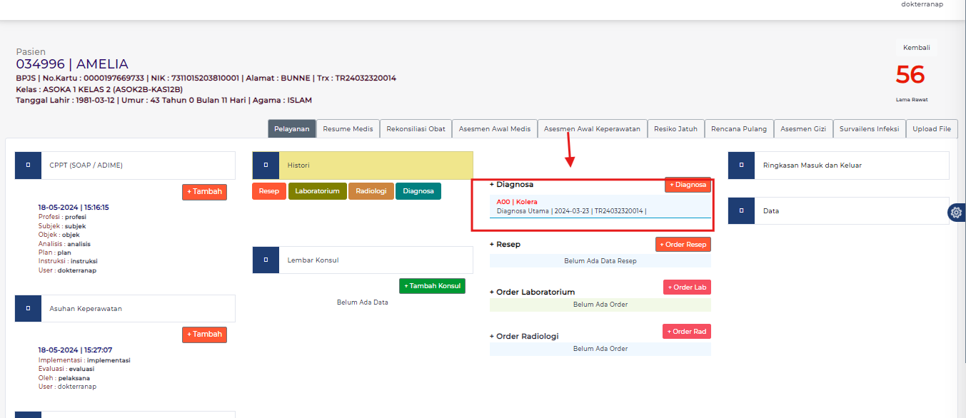Screen dimensions: 966x418
Task: Click the settings gear icon at right edge
Action: tap(956, 213)
